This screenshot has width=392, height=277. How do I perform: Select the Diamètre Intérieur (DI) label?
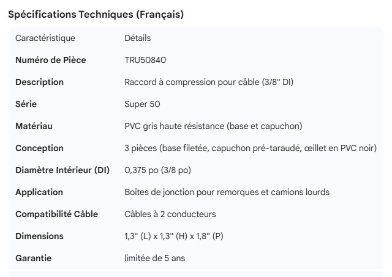tap(62, 170)
